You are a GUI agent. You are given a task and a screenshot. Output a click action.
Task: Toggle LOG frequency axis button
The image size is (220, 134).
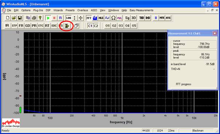pyautogui.click(x=68, y=18)
